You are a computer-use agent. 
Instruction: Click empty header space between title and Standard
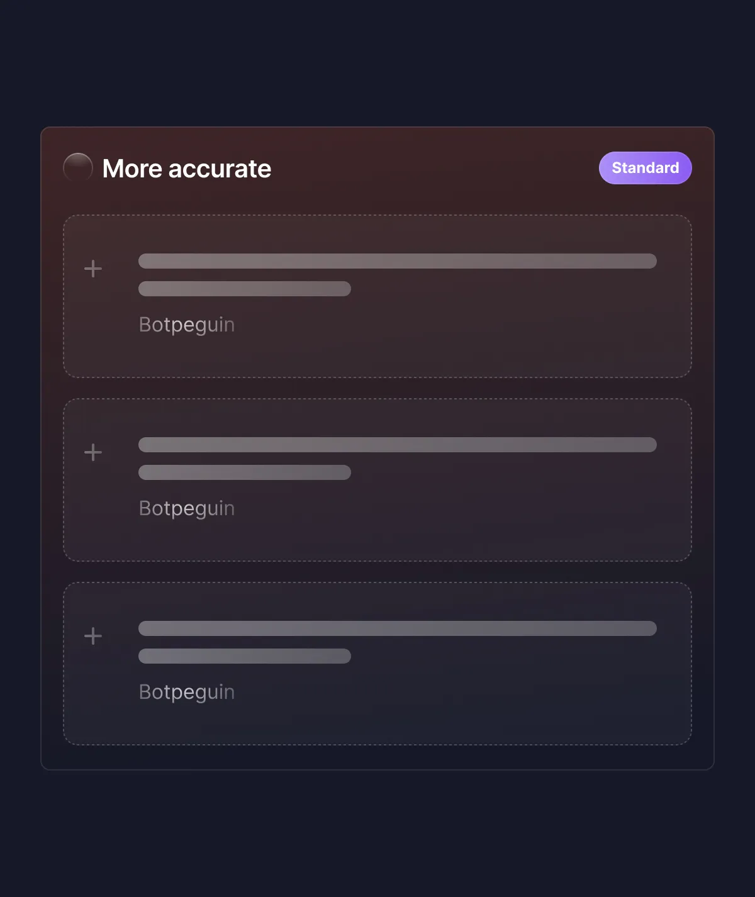click(x=434, y=169)
